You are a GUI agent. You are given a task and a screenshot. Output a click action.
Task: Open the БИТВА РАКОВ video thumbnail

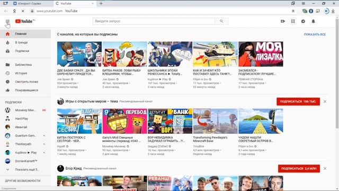pyautogui.click(x=125, y=54)
